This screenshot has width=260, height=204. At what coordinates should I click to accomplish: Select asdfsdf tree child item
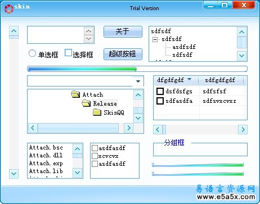coord(184,47)
